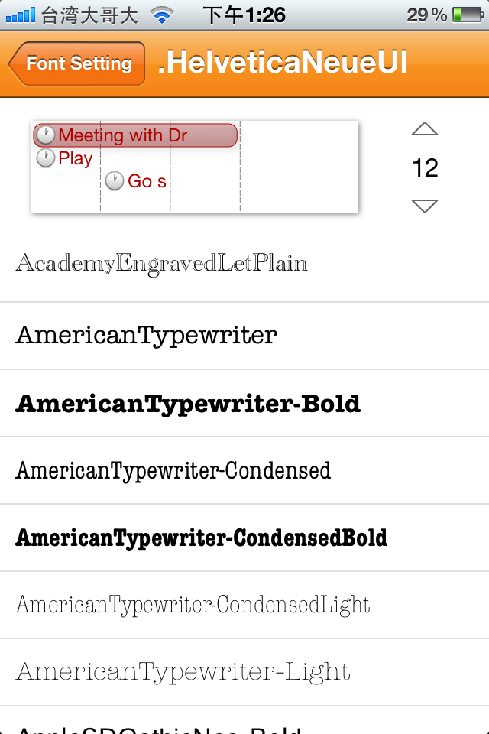Pick the AmericanTypewriter-CondensedLight font
The image size is (489, 734).
(x=193, y=605)
